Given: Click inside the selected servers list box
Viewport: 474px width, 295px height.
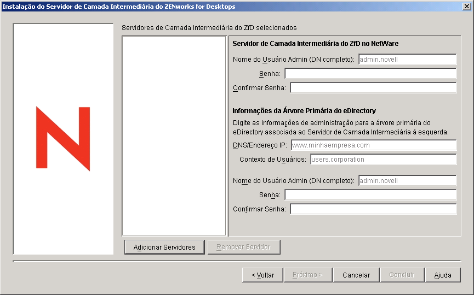Looking at the screenshot, I should [x=174, y=135].
